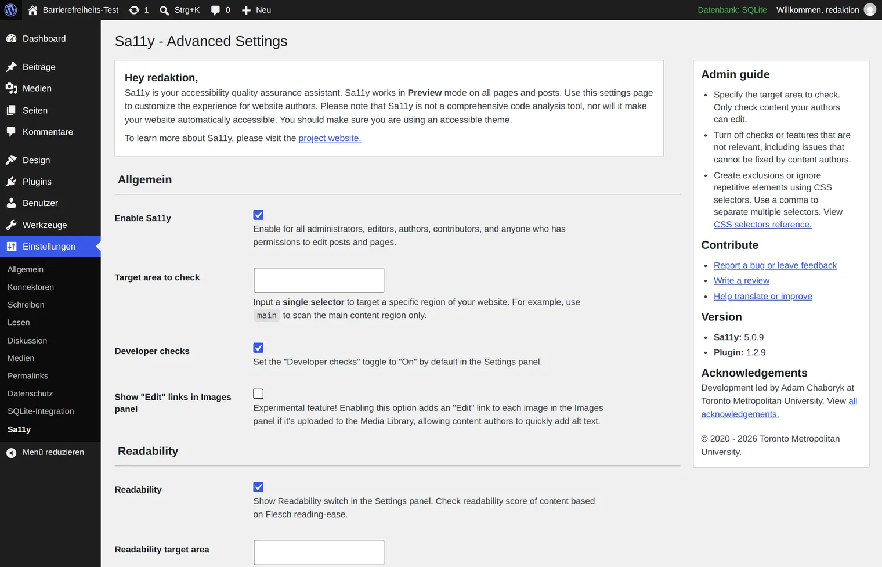The image size is (882, 567).
Task: Open Schreiben settings submenu item
Action: (26, 305)
